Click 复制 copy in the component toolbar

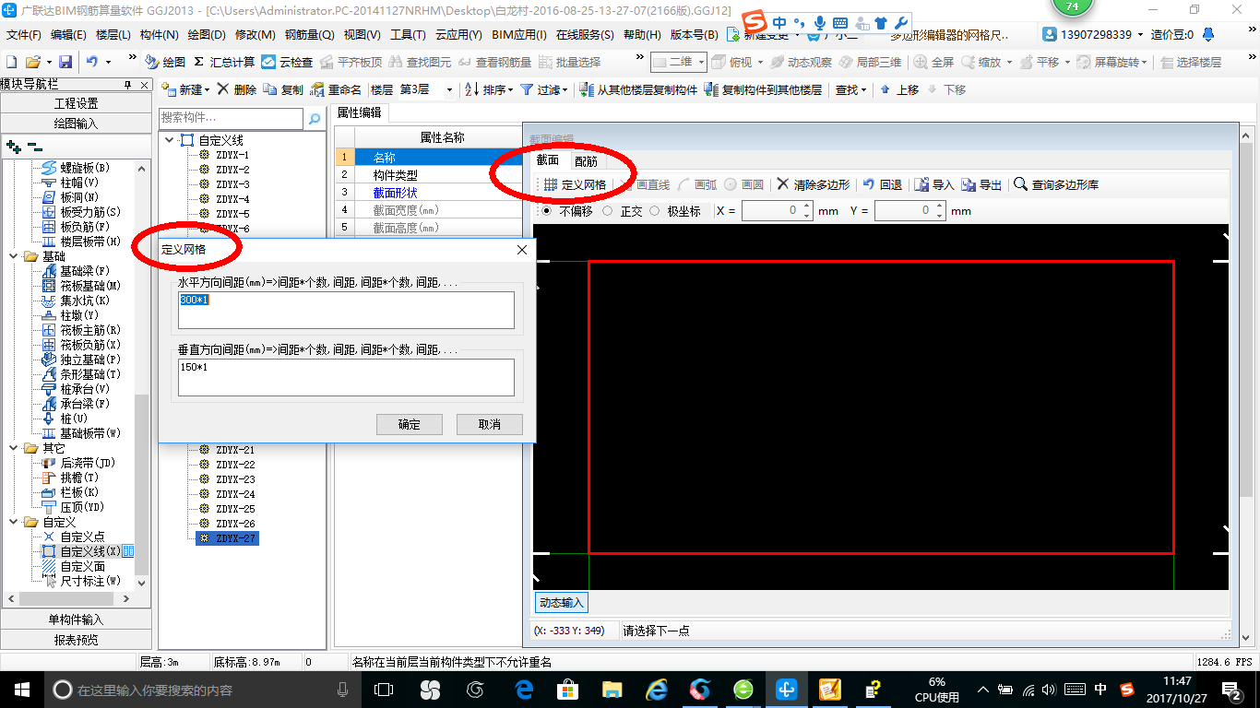tap(283, 89)
